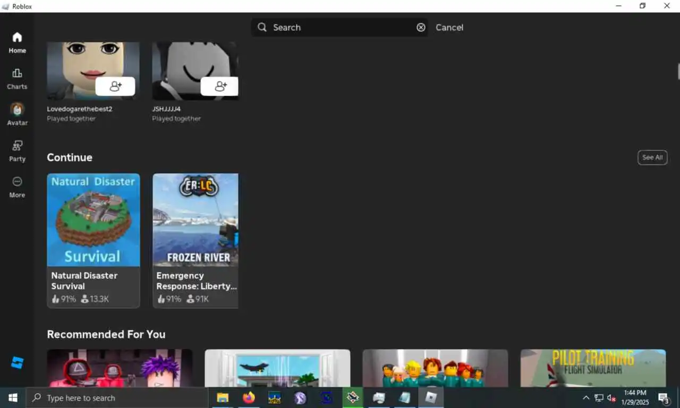
Task: Open the More menu in sidebar
Action: 17,187
